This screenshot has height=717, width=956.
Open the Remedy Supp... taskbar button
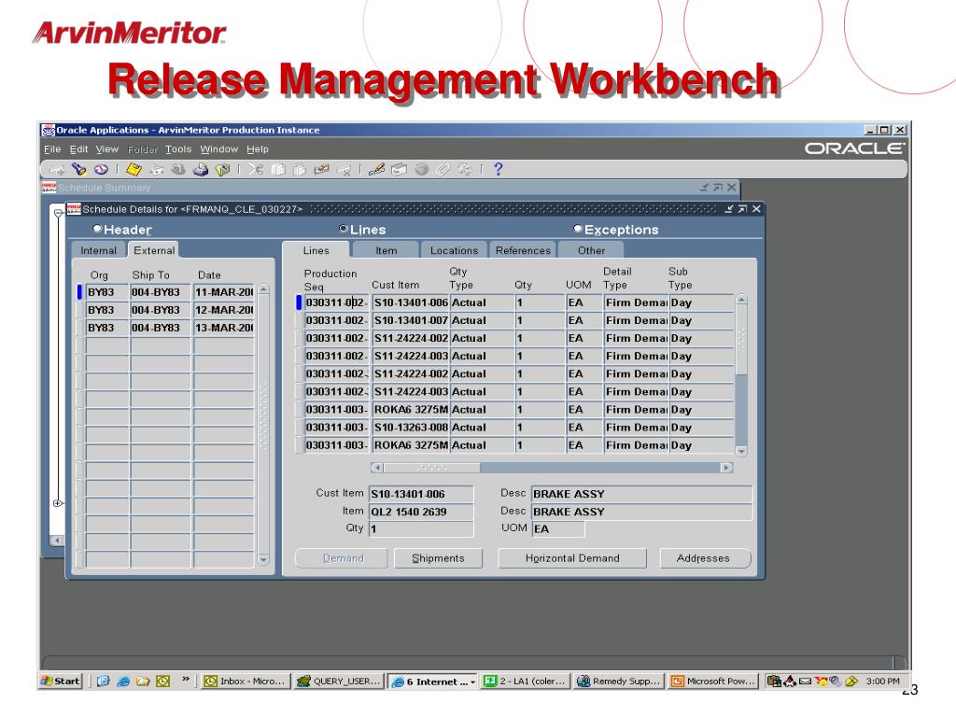coord(619,681)
